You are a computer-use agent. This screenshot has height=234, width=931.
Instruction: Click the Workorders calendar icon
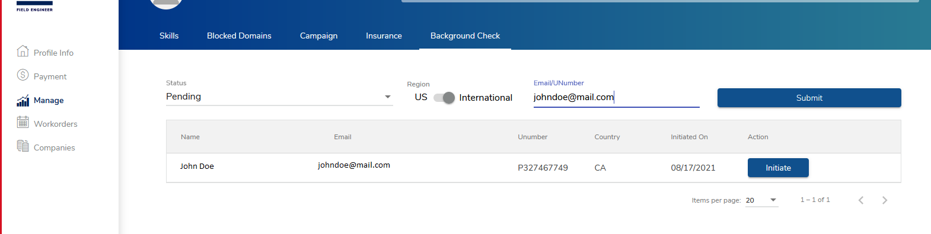23,122
